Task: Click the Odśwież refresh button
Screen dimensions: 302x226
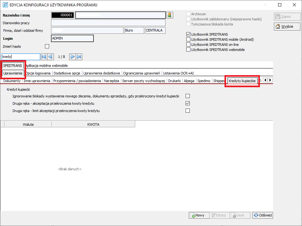Action: [262, 215]
